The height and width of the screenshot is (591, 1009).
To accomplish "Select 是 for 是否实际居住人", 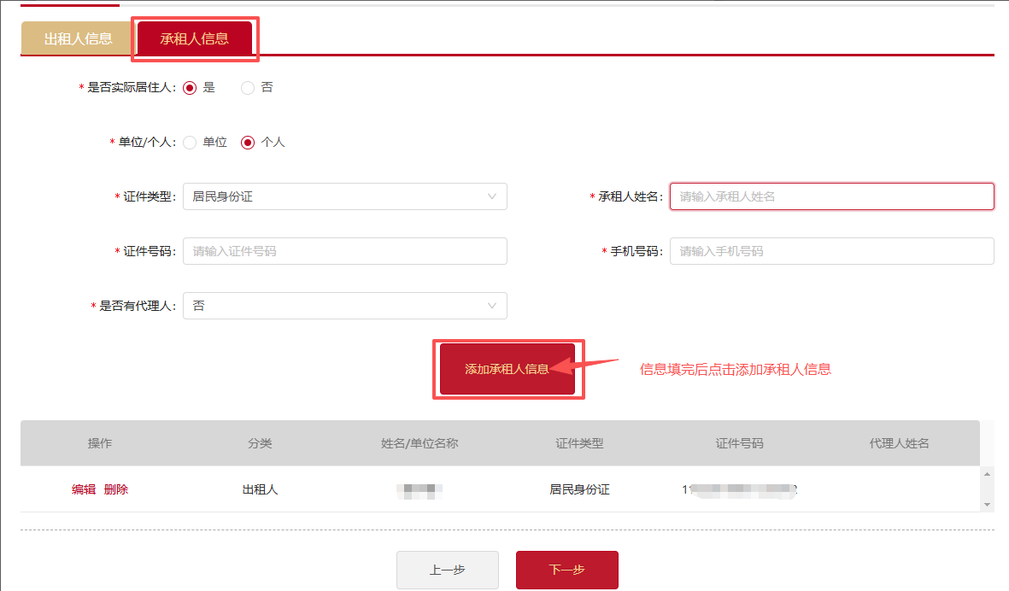I will pos(190,87).
